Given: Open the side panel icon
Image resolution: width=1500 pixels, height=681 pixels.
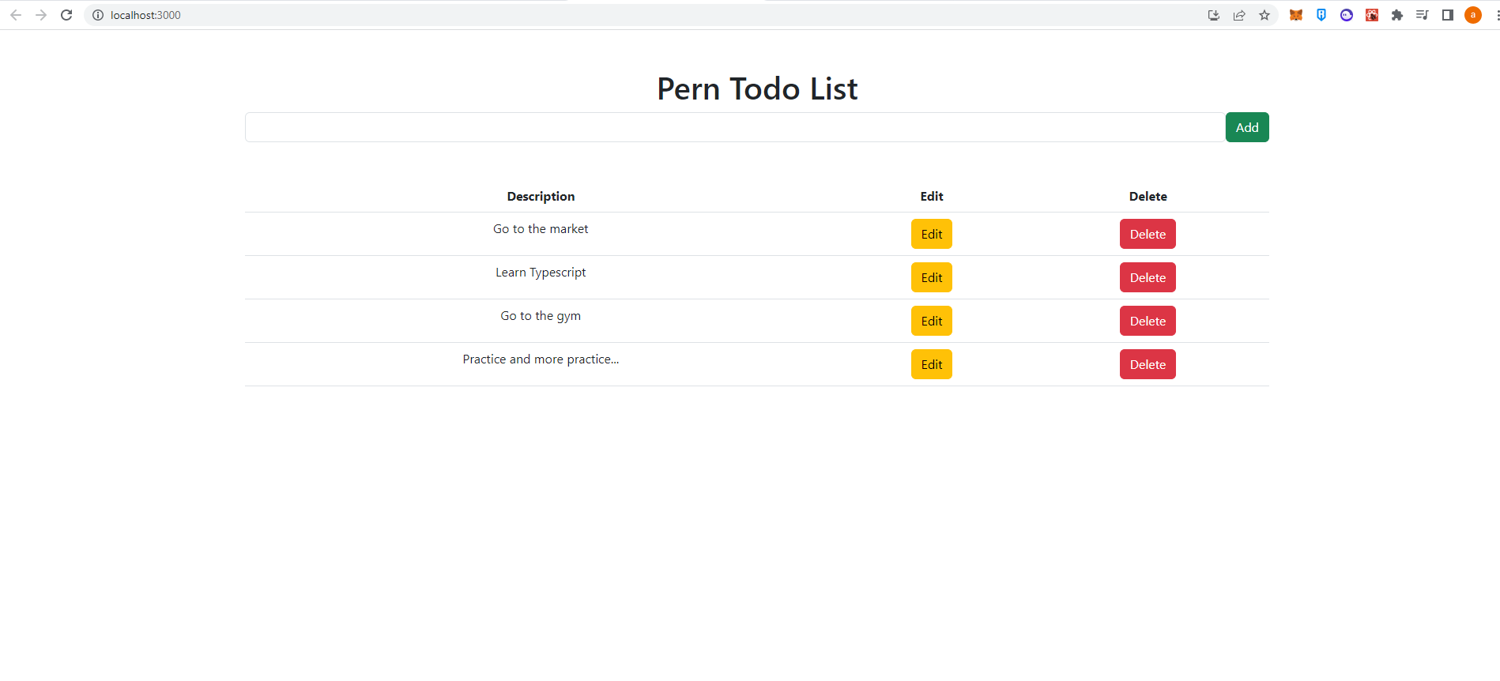Looking at the screenshot, I should click(x=1448, y=15).
